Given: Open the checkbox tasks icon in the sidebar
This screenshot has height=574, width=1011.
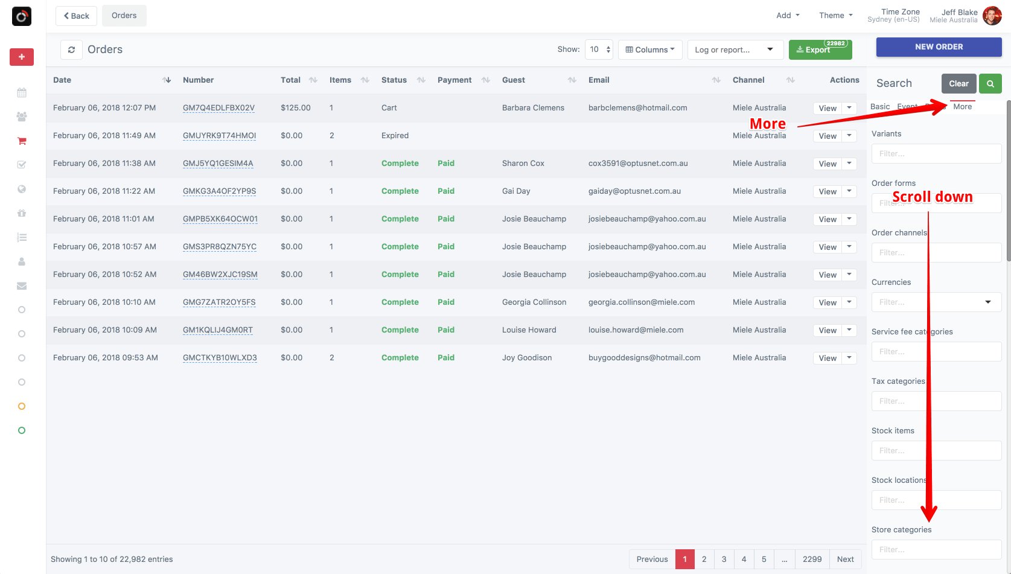Looking at the screenshot, I should 22,165.
